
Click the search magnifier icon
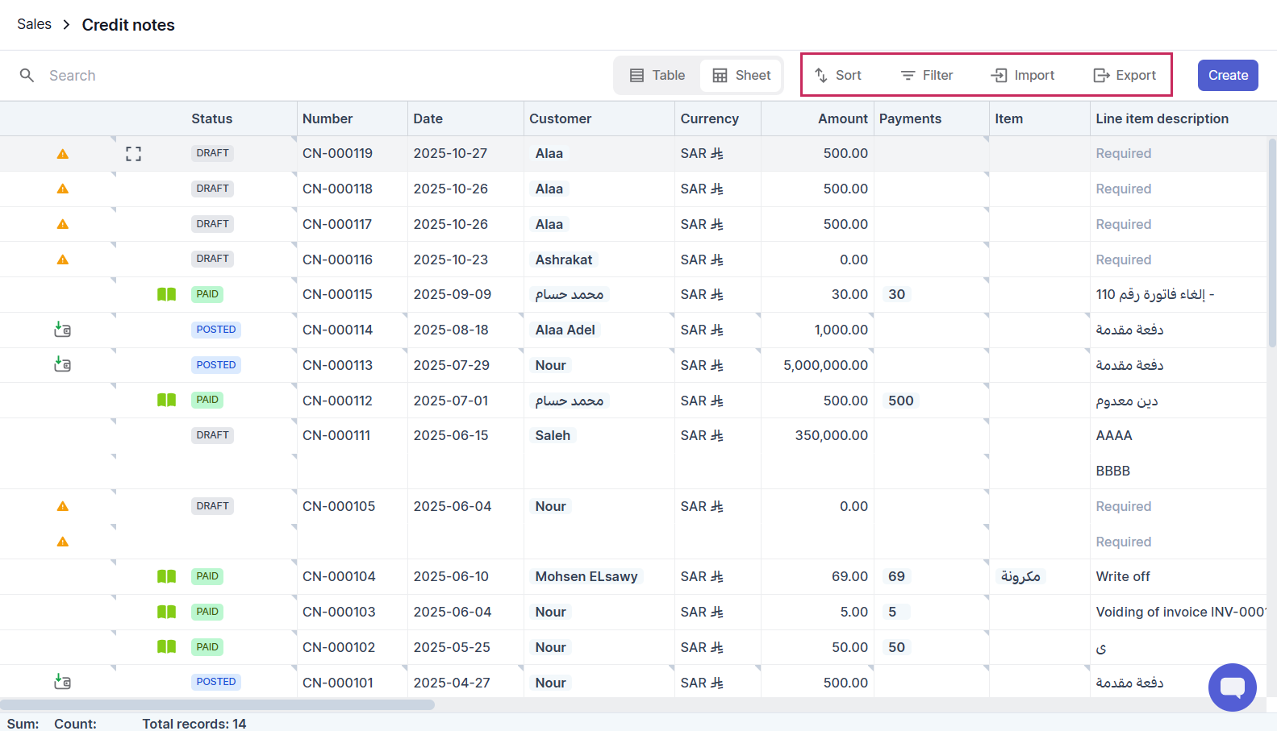[x=27, y=76]
